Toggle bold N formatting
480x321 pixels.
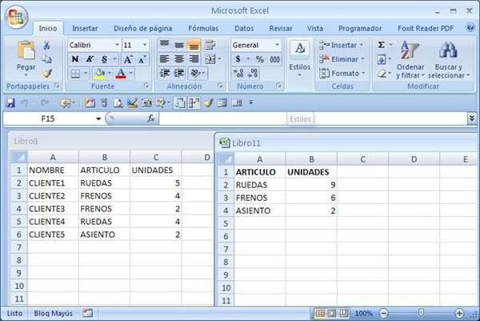pyautogui.click(x=75, y=59)
